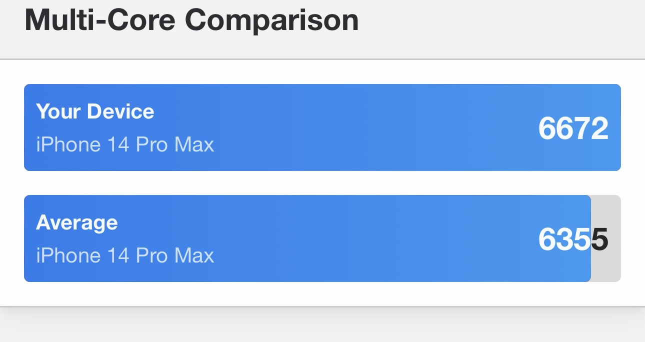645x342 pixels.
Task: Click iPhone 14 Pro Max under Your Device
Action: [x=125, y=145]
